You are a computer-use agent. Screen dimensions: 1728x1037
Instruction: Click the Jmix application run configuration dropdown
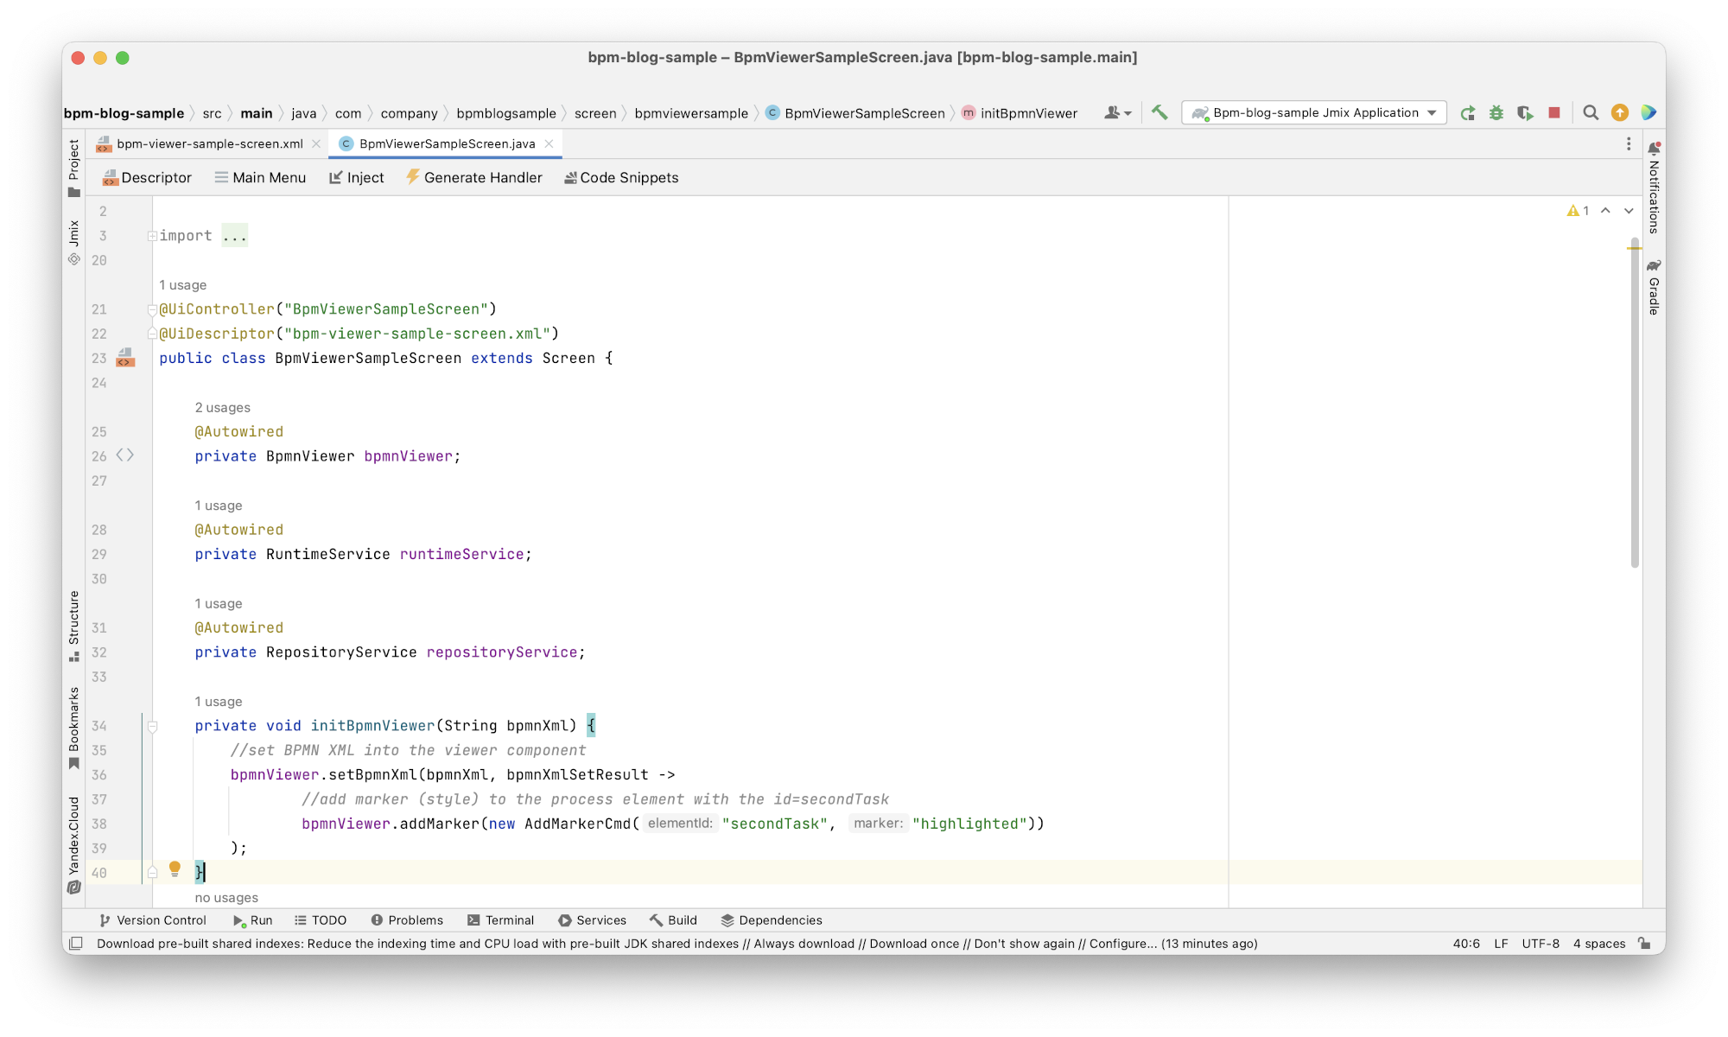[x=1313, y=112]
